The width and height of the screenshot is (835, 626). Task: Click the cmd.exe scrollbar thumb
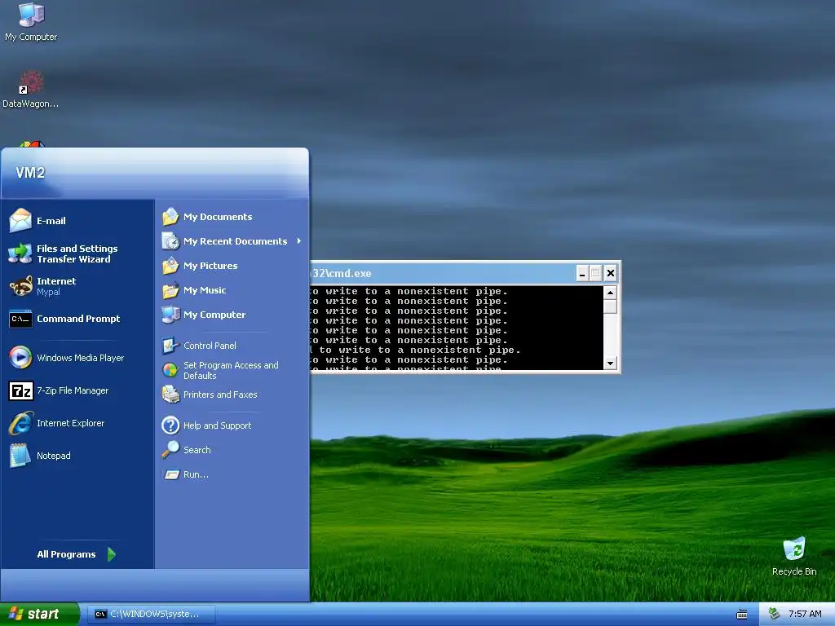[610, 306]
